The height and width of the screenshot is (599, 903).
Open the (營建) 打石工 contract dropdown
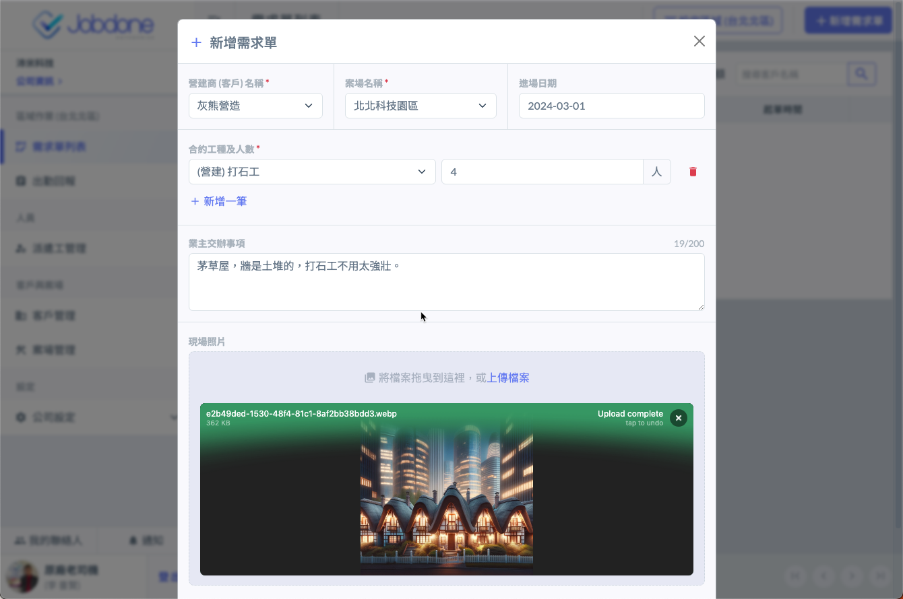point(312,172)
